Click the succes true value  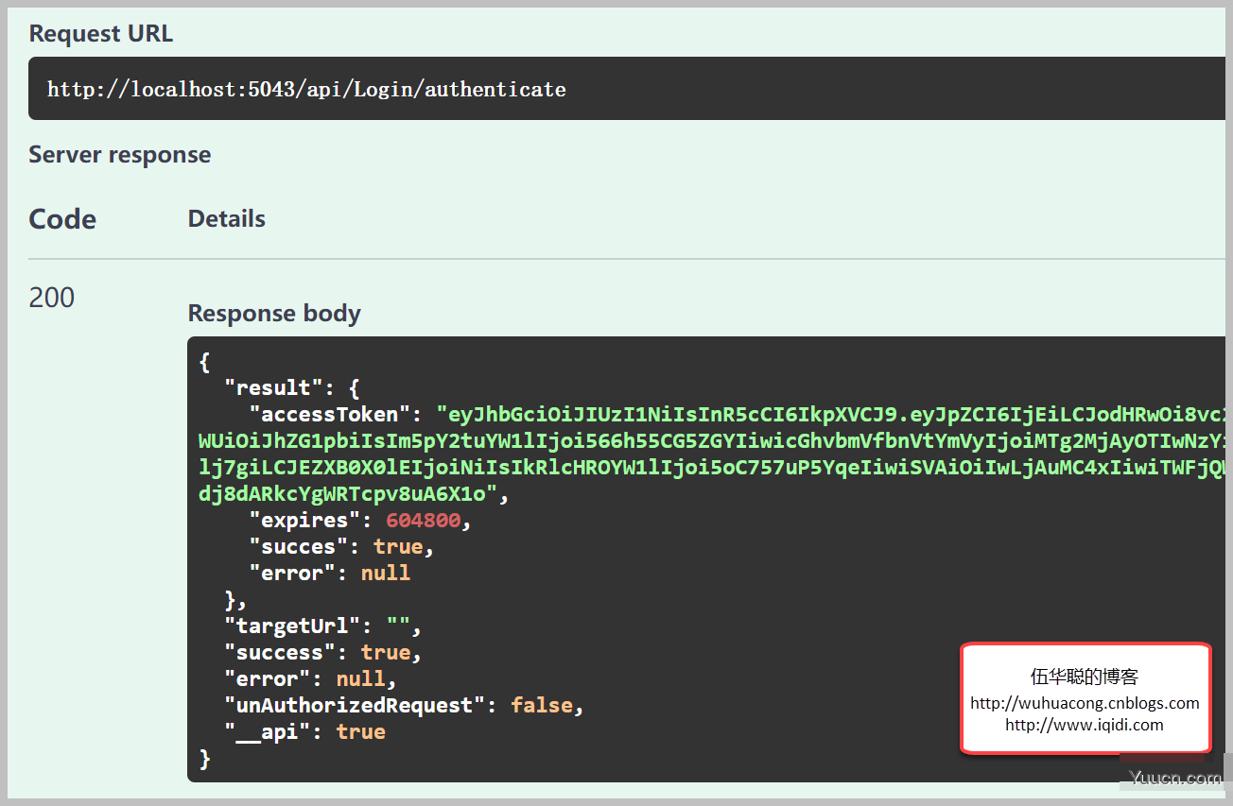point(398,546)
